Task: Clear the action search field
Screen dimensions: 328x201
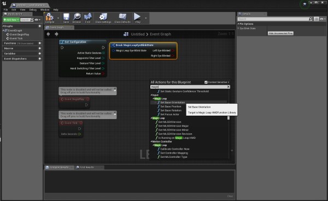Action: pyautogui.click(x=228, y=87)
